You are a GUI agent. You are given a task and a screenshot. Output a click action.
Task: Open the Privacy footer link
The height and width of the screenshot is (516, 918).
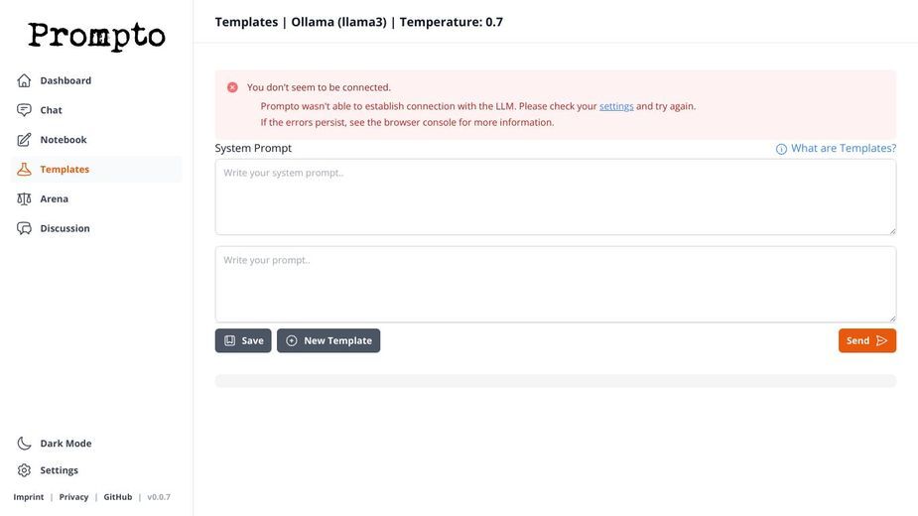73,497
